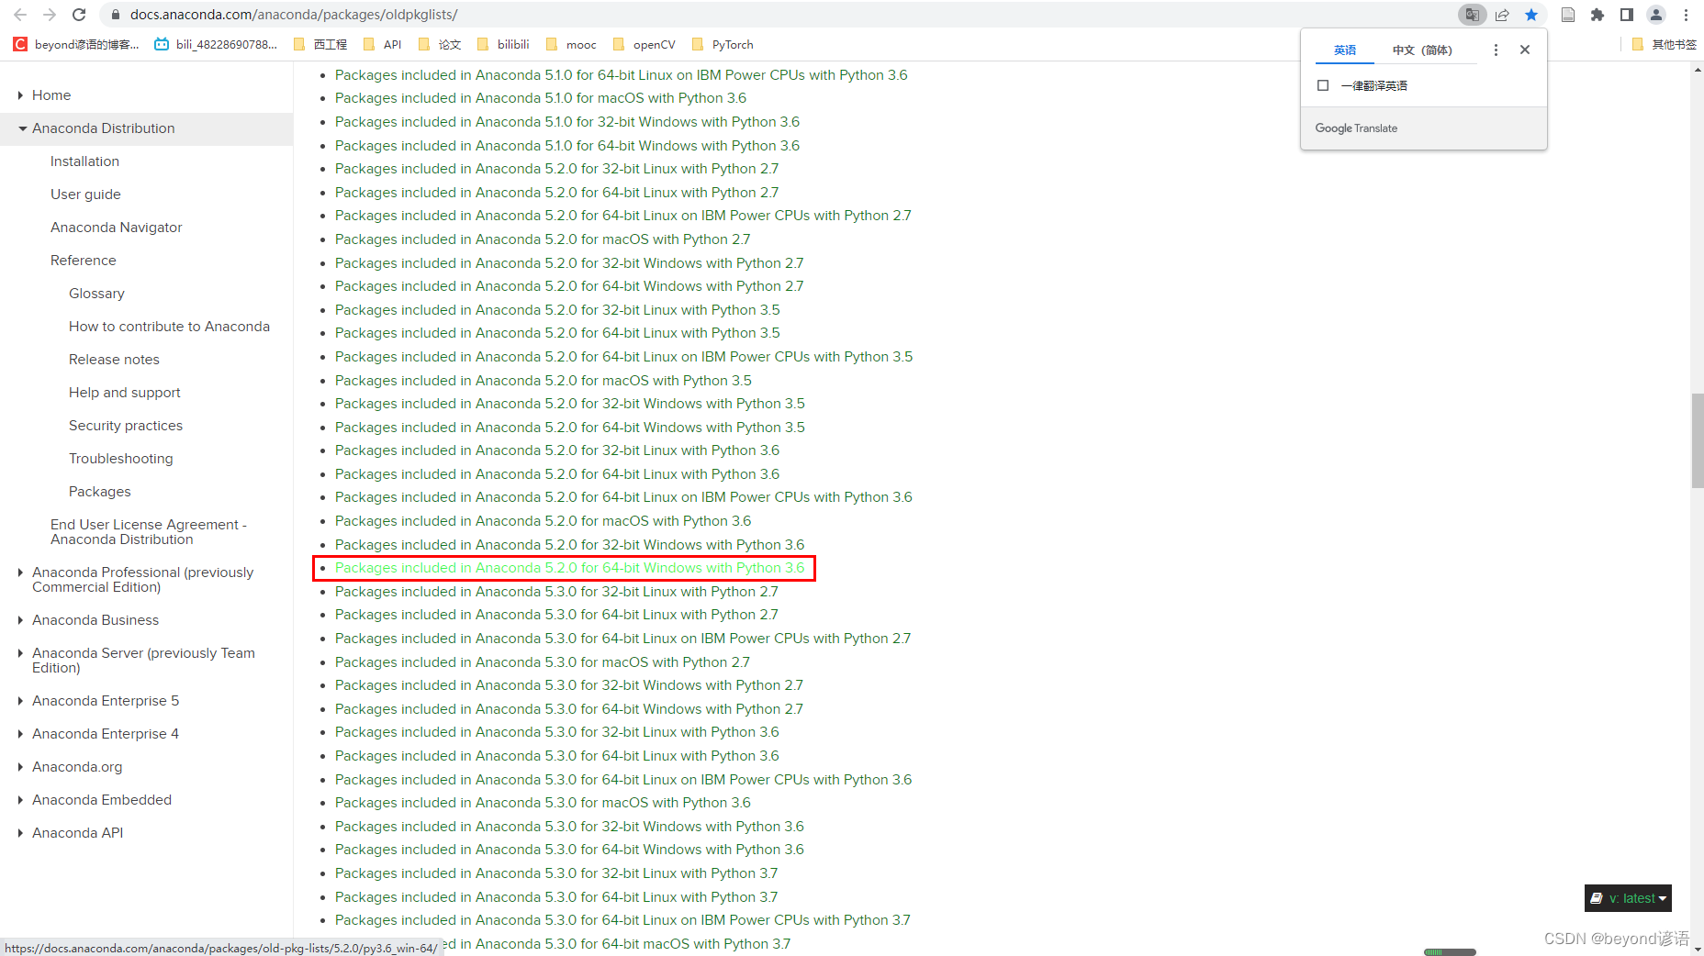This screenshot has height=956, width=1704.
Task: Open User guide in the sidebar
Action: [85, 195]
